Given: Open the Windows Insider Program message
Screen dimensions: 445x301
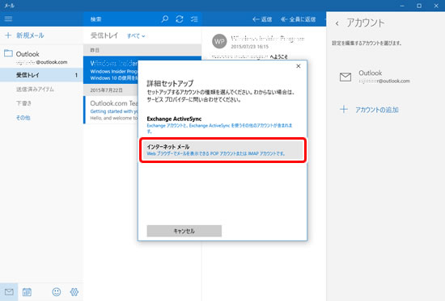Looking at the screenshot, I should click(111, 69).
